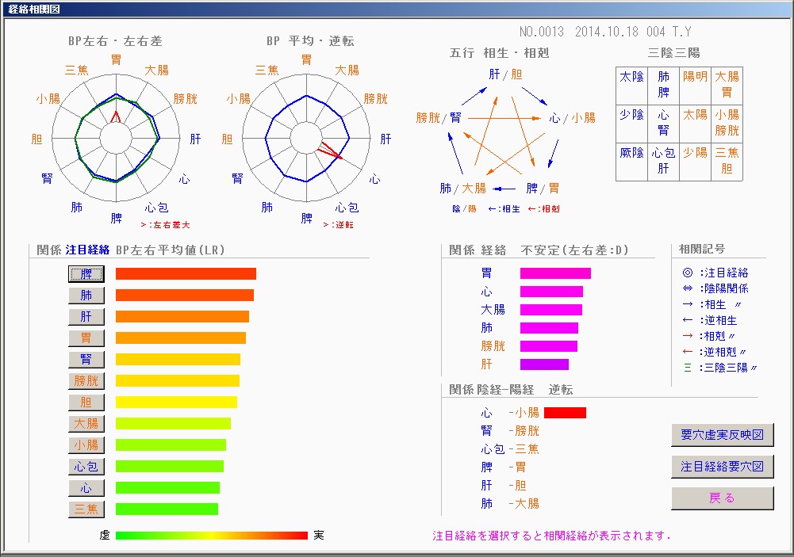Viewport: 794px width, 557px height.
Task: Select the 腎 meridian button
Action: [x=86, y=360]
